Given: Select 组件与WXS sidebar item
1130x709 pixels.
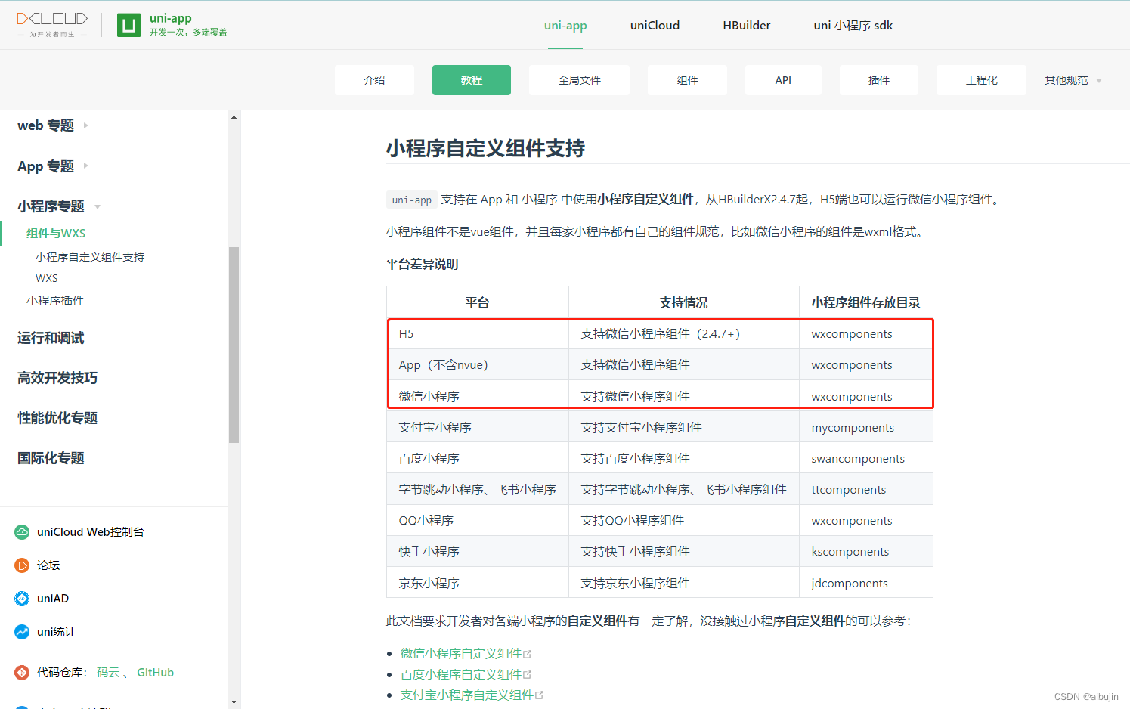Looking at the screenshot, I should 56,233.
